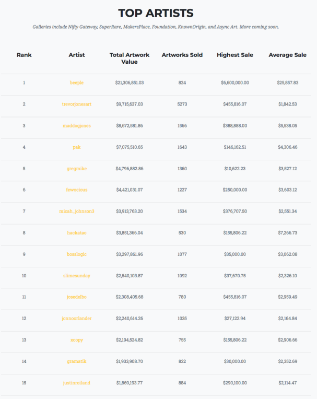The height and width of the screenshot is (399, 317).
Task: Select the $21,306,851.03 total value cell
Action: (130, 83)
